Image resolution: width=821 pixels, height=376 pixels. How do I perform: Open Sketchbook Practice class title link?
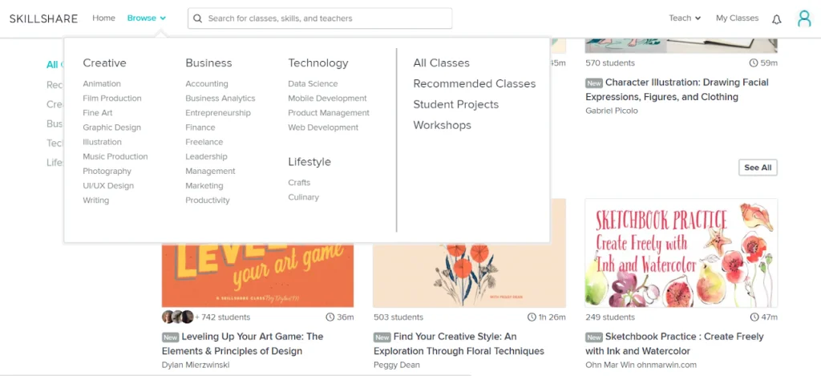(674, 344)
